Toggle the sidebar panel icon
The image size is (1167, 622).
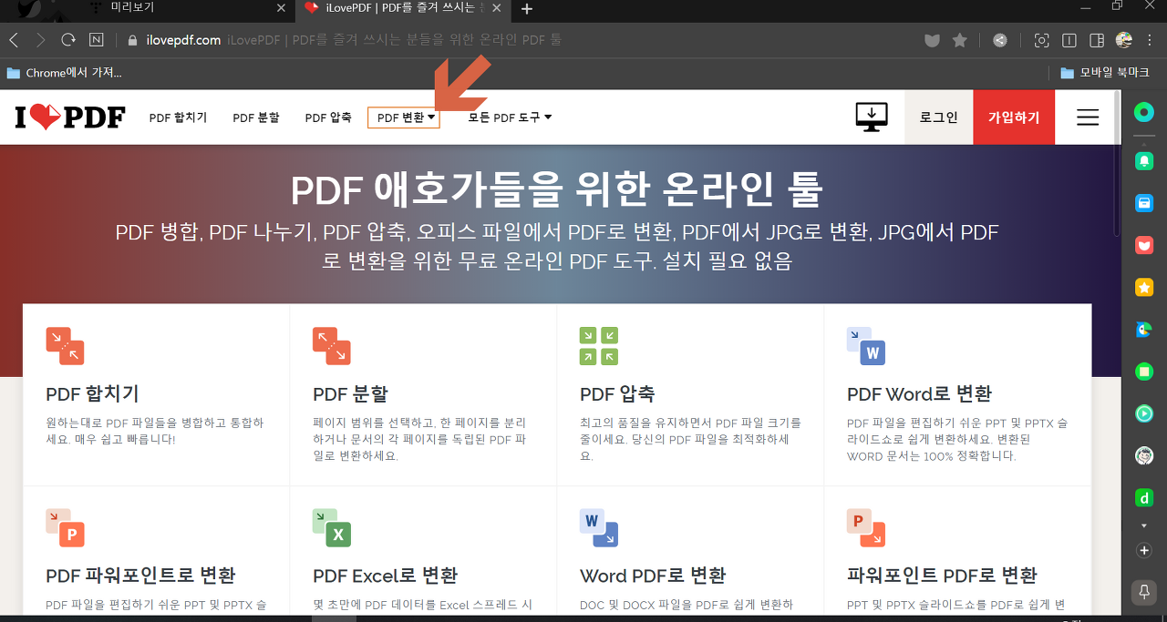pyautogui.click(x=1097, y=40)
